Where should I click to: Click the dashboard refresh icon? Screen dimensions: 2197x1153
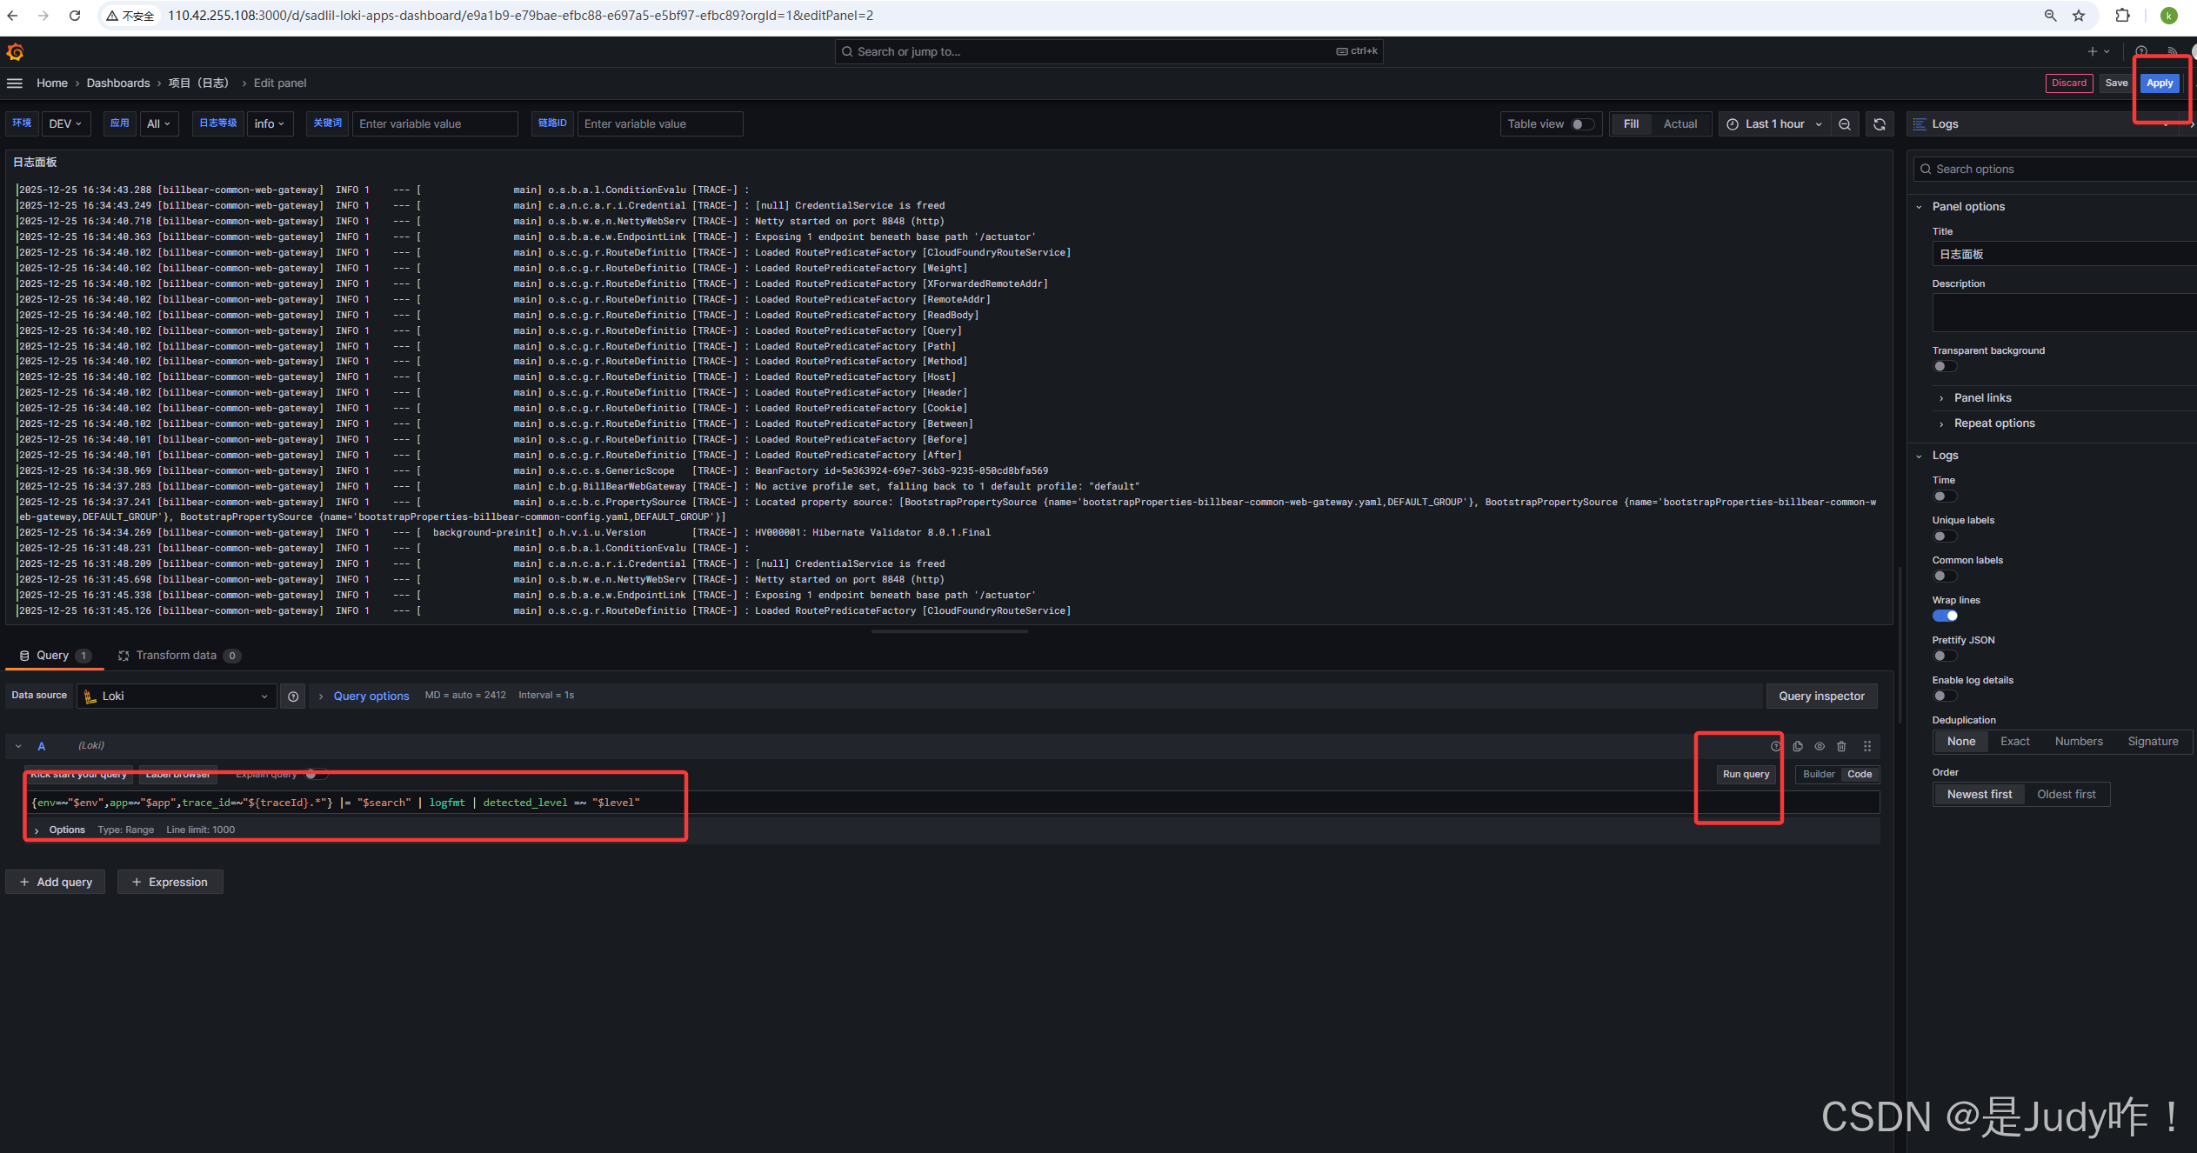tap(1880, 124)
